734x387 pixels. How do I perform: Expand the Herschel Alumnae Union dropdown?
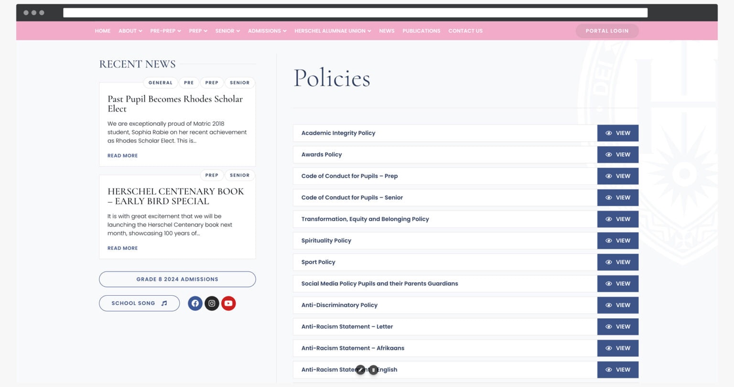coord(333,31)
